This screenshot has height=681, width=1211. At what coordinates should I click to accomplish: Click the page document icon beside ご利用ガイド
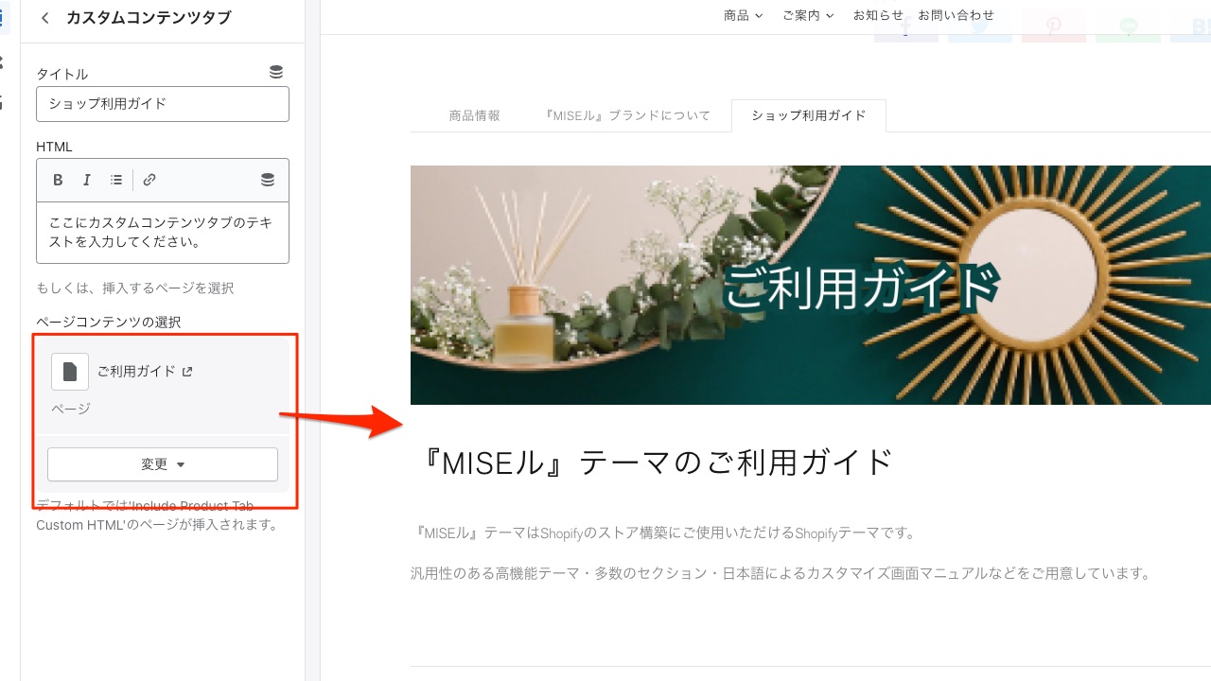[70, 372]
